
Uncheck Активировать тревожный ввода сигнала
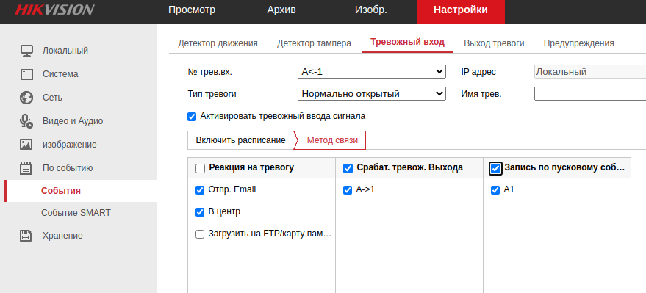tap(192, 117)
